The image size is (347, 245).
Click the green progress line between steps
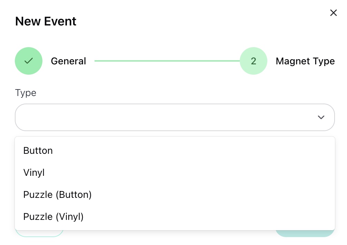click(x=167, y=61)
